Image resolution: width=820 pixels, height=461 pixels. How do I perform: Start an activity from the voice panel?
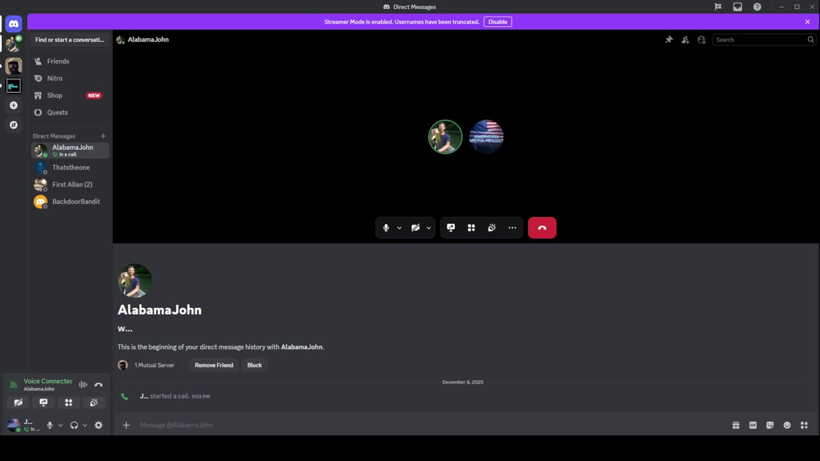(x=69, y=403)
